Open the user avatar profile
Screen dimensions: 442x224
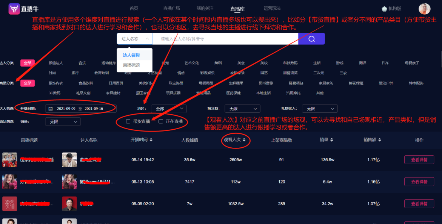coord(424,9)
